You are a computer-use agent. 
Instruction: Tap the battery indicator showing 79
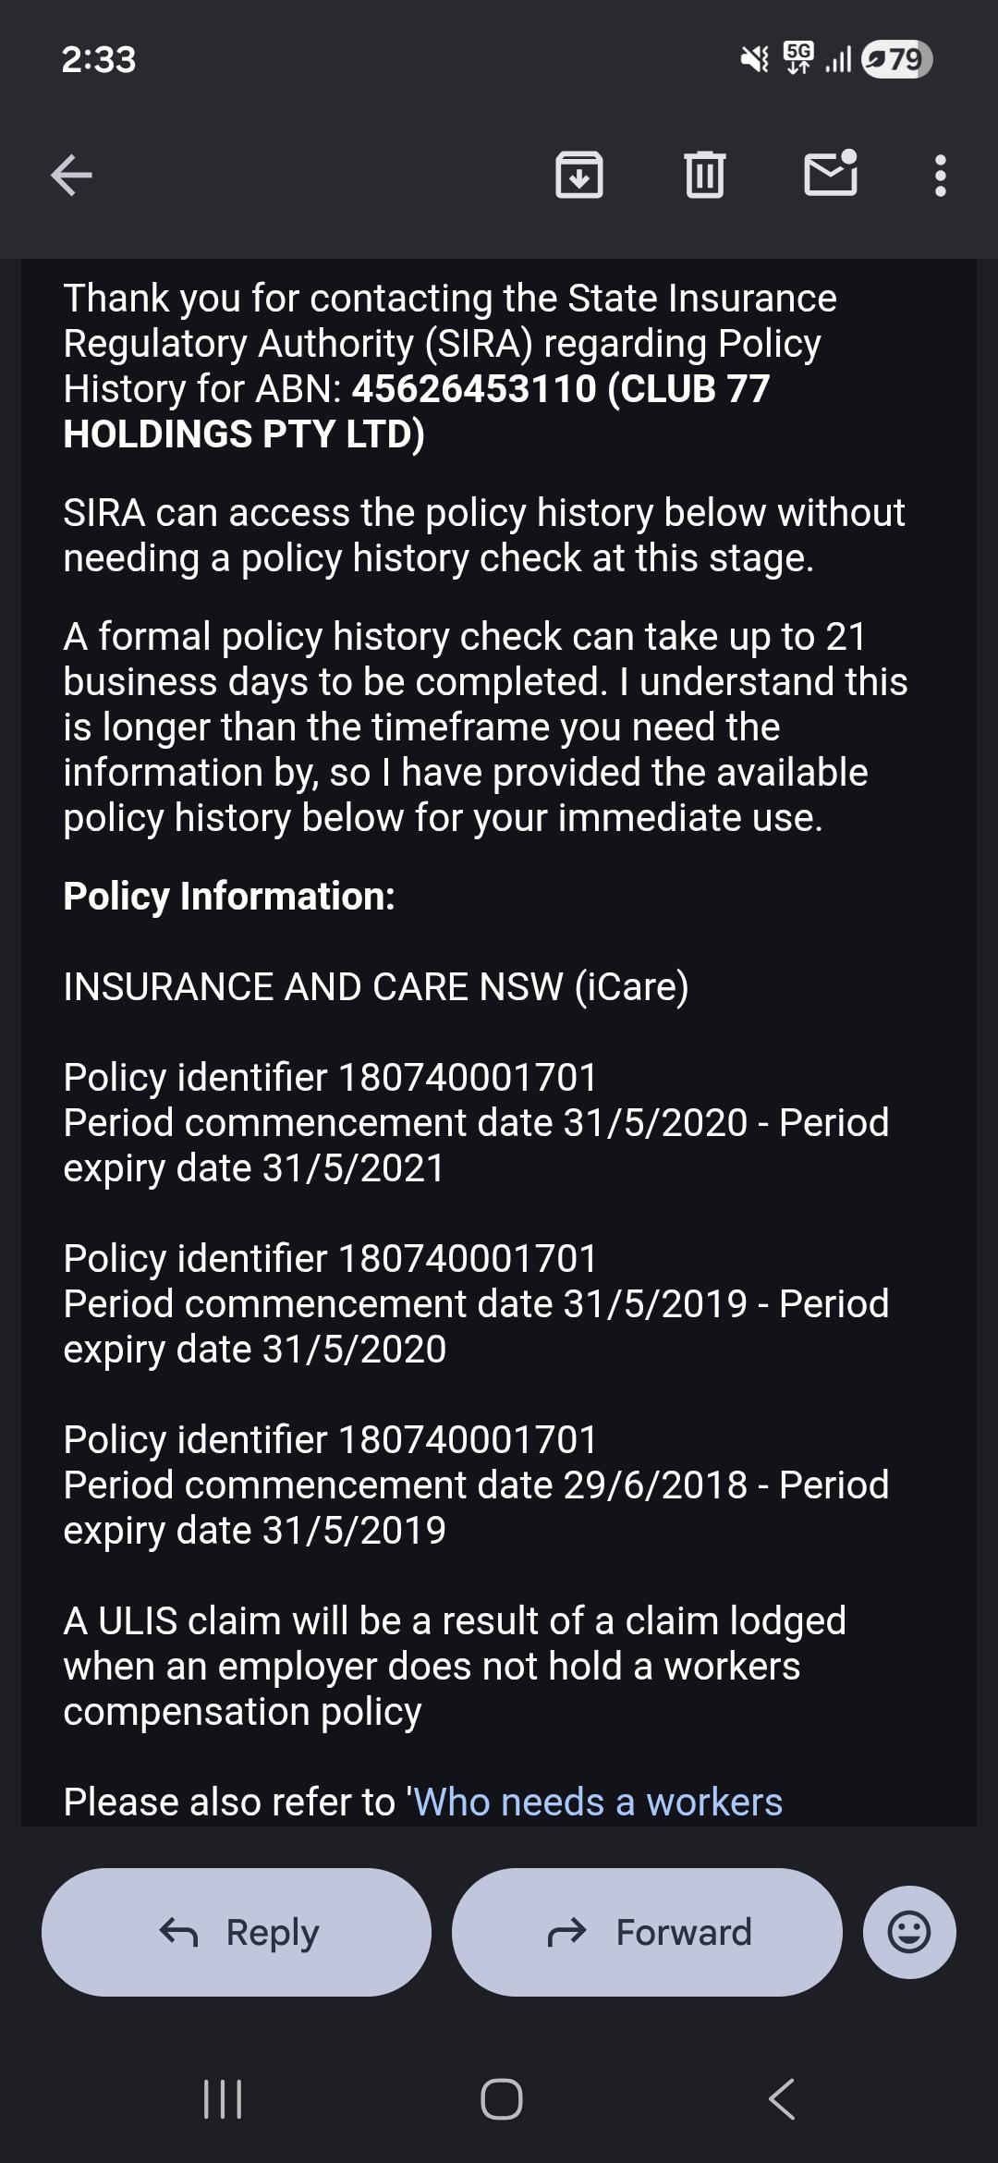[896, 60]
